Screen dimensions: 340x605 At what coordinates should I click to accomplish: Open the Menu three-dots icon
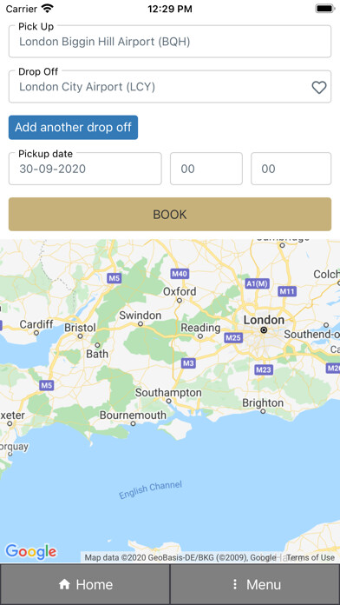234,584
